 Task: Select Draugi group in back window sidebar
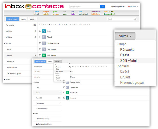tap(21, 55)
